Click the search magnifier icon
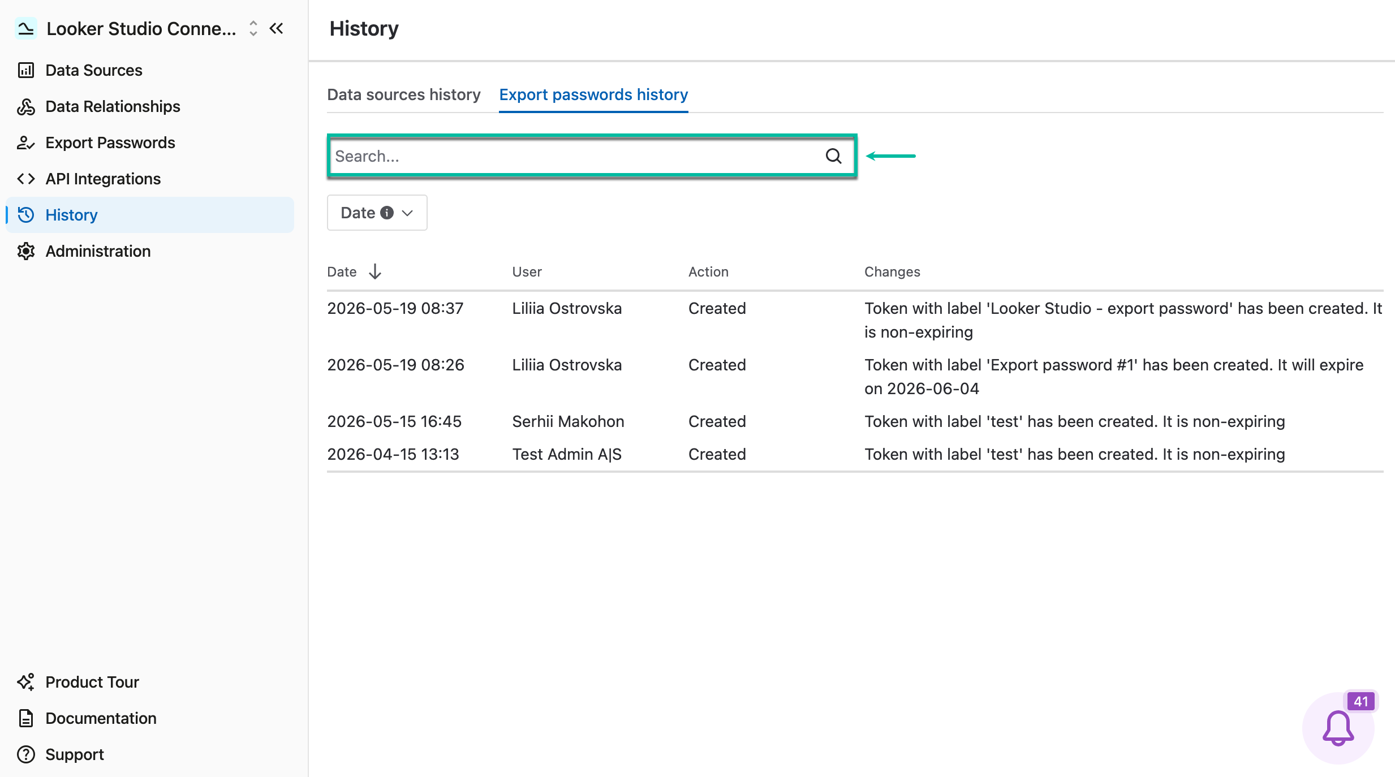This screenshot has height=777, width=1395. tap(833, 156)
